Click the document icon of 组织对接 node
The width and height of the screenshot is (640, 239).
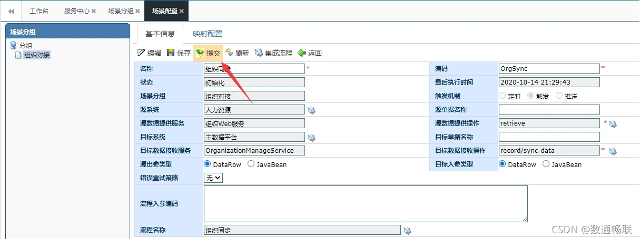point(18,55)
